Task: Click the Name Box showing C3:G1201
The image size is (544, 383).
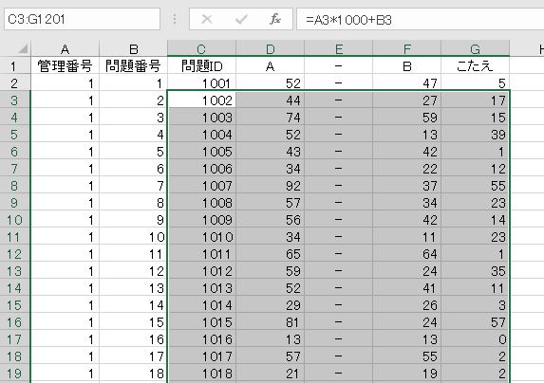Action: coord(82,19)
